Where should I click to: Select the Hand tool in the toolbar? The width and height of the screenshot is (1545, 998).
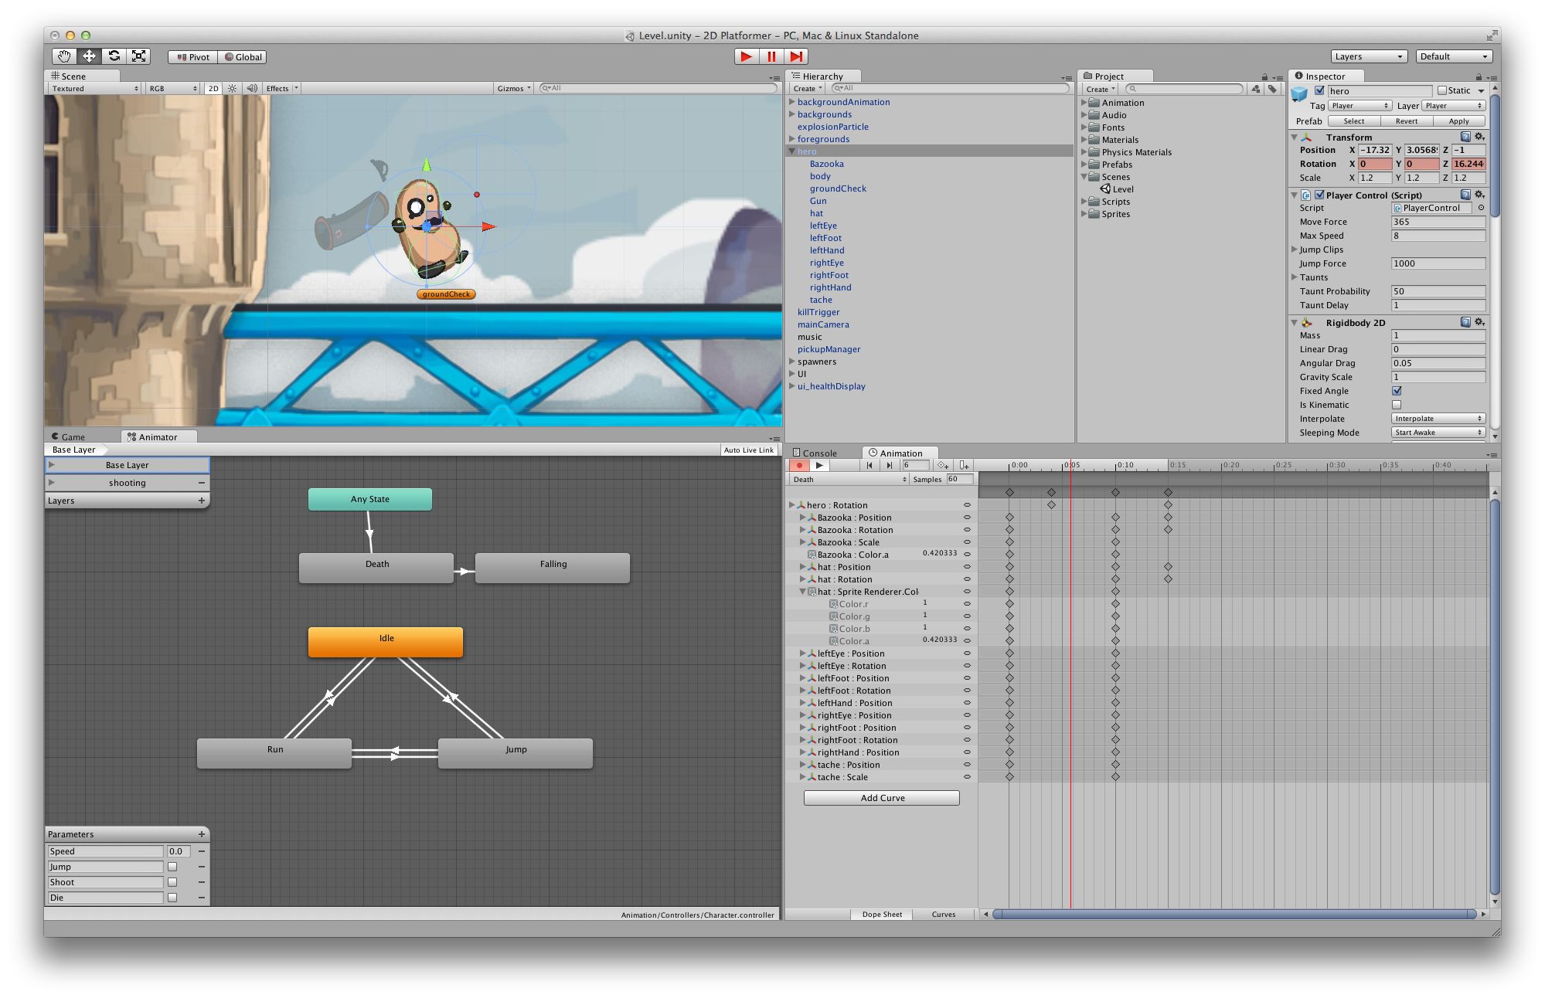pyautogui.click(x=64, y=56)
